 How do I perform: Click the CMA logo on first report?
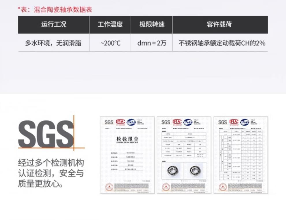tap(120, 122)
